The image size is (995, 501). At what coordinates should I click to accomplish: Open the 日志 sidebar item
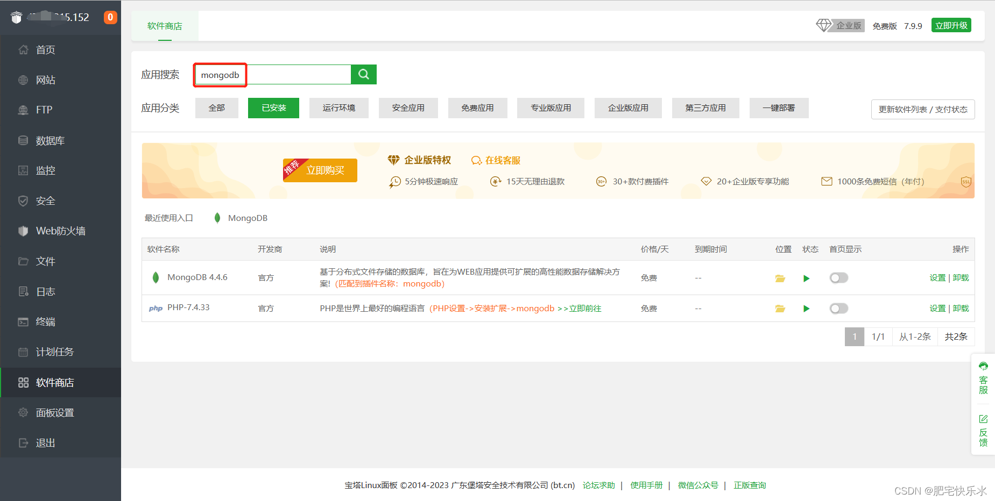coord(60,292)
